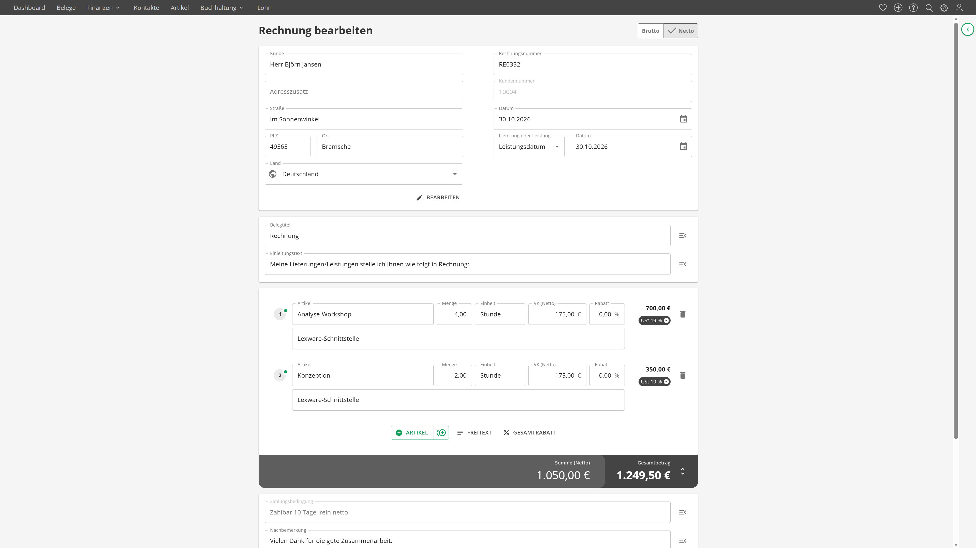Open Artikel in navigation bar
Viewport: 976px width, 548px height.
[x=180, y=8]
